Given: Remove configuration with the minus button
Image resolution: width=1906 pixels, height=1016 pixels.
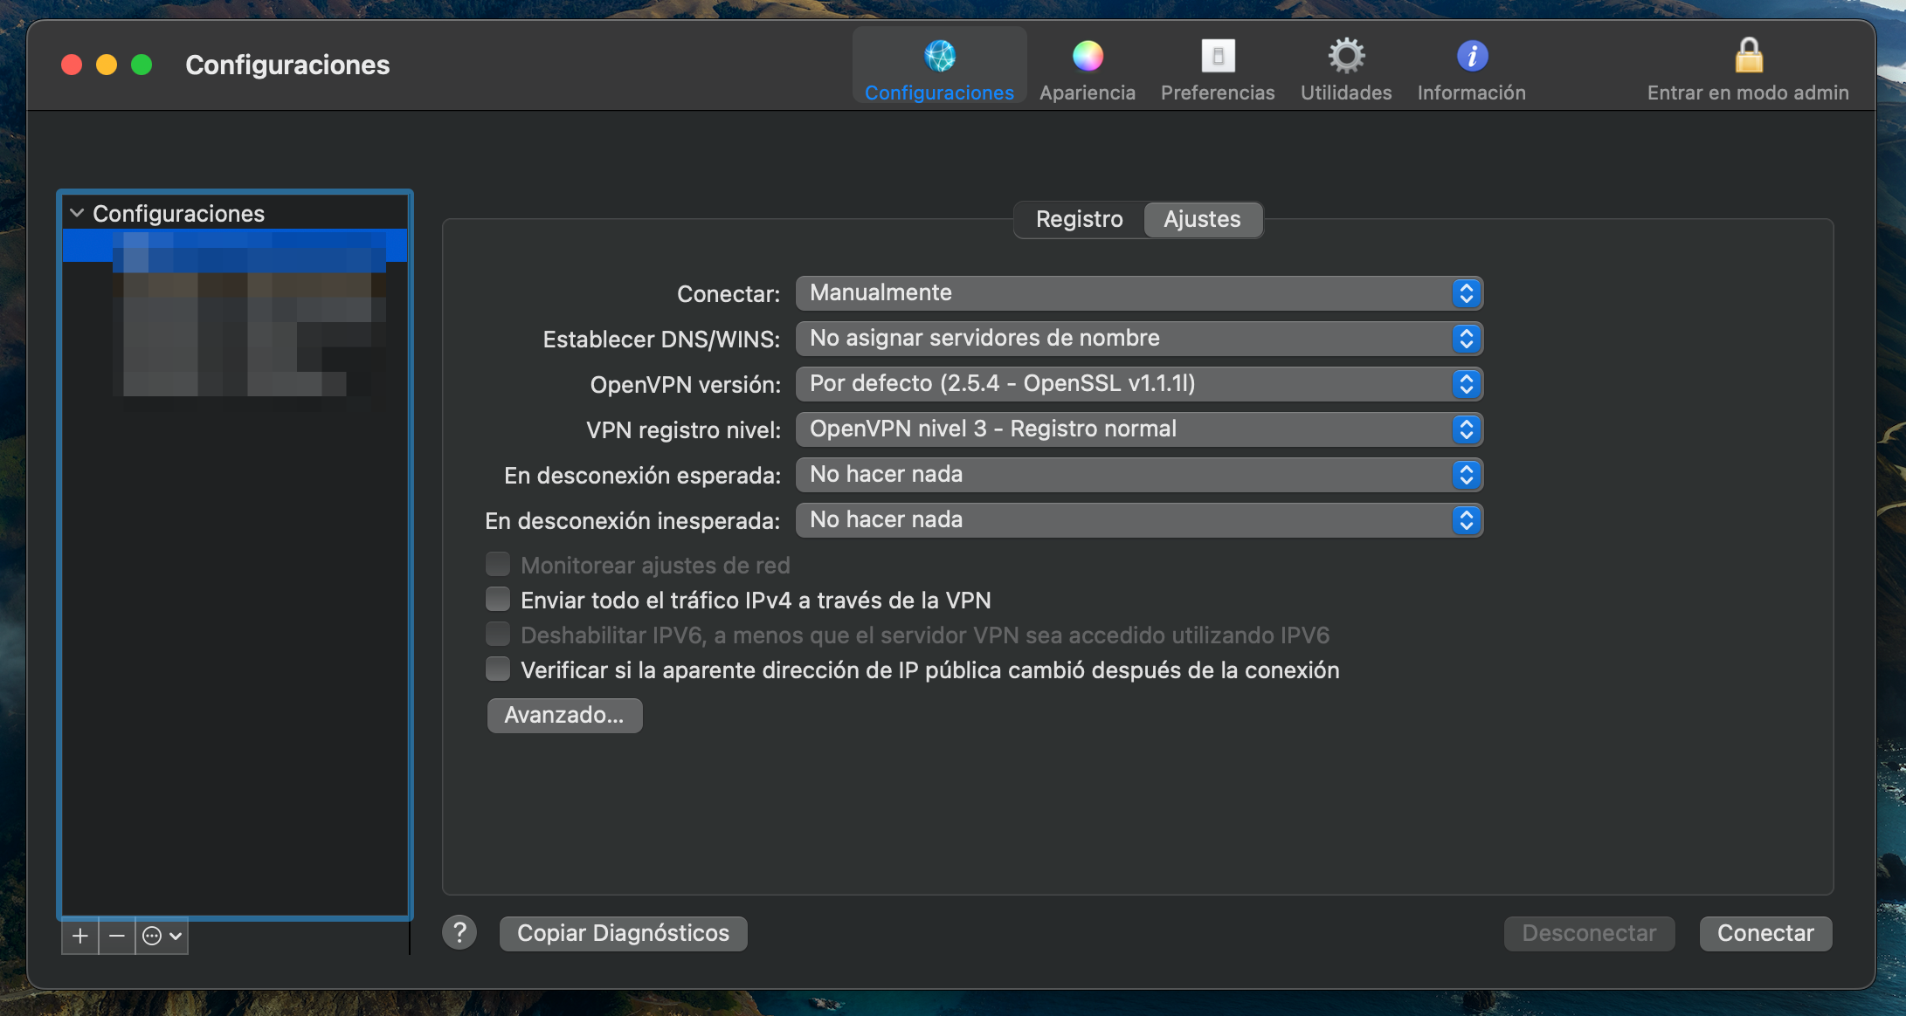Looking at the screenshot, I should tap(117, 936).
